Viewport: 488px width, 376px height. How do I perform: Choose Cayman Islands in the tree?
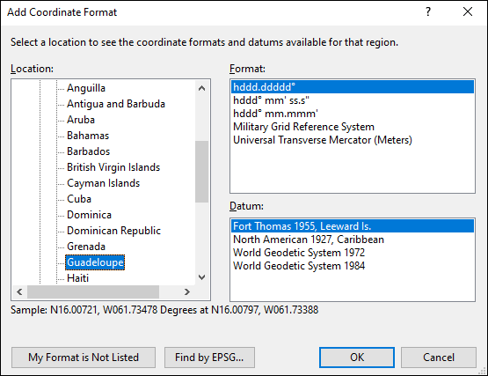point(104,183)
